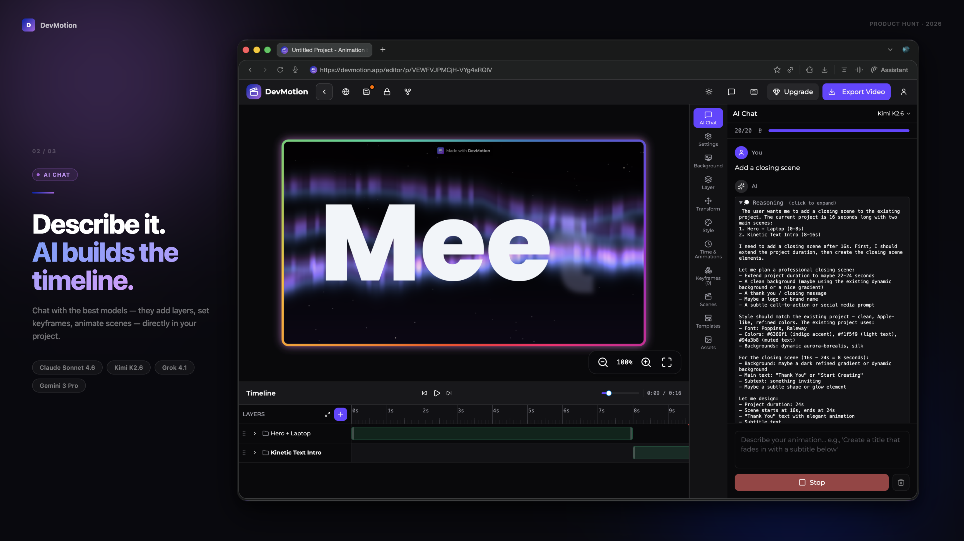Toggle the light/dark theme with the sun icon
This screenshot has width=964, height=541.
click(708, 92)
